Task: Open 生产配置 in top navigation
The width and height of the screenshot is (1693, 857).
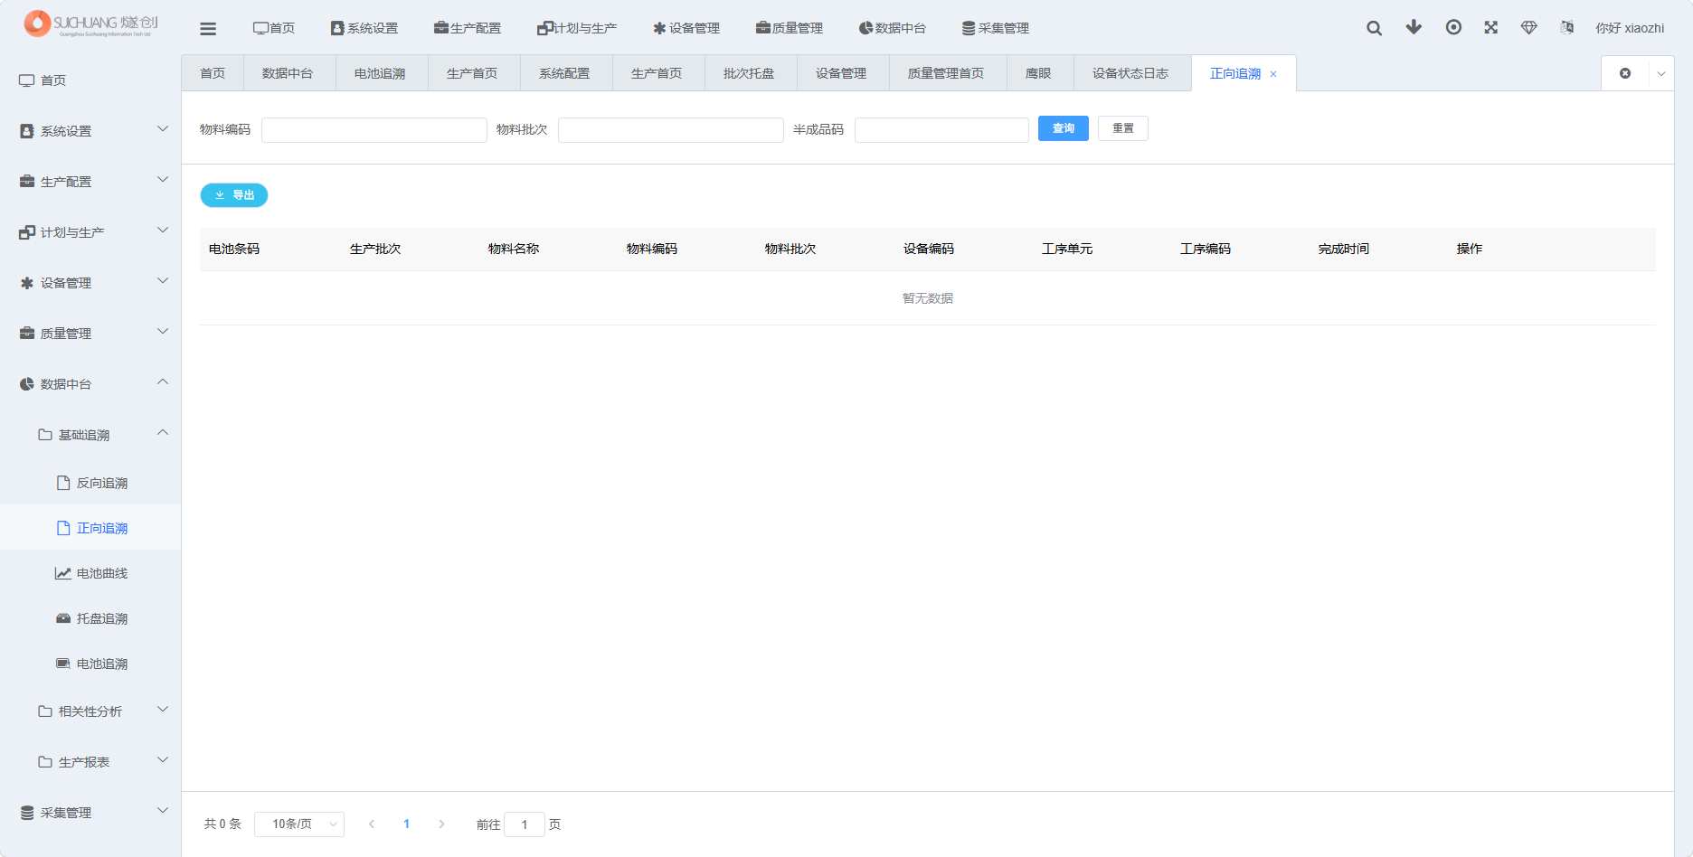Action: point(468,28)
